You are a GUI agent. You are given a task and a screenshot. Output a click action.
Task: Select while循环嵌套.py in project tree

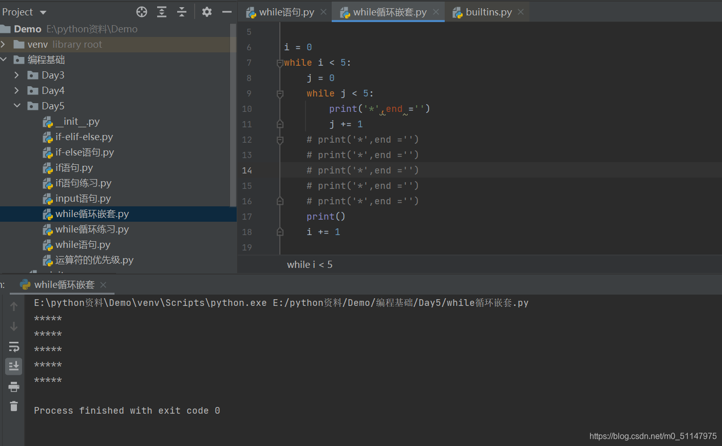118,214
